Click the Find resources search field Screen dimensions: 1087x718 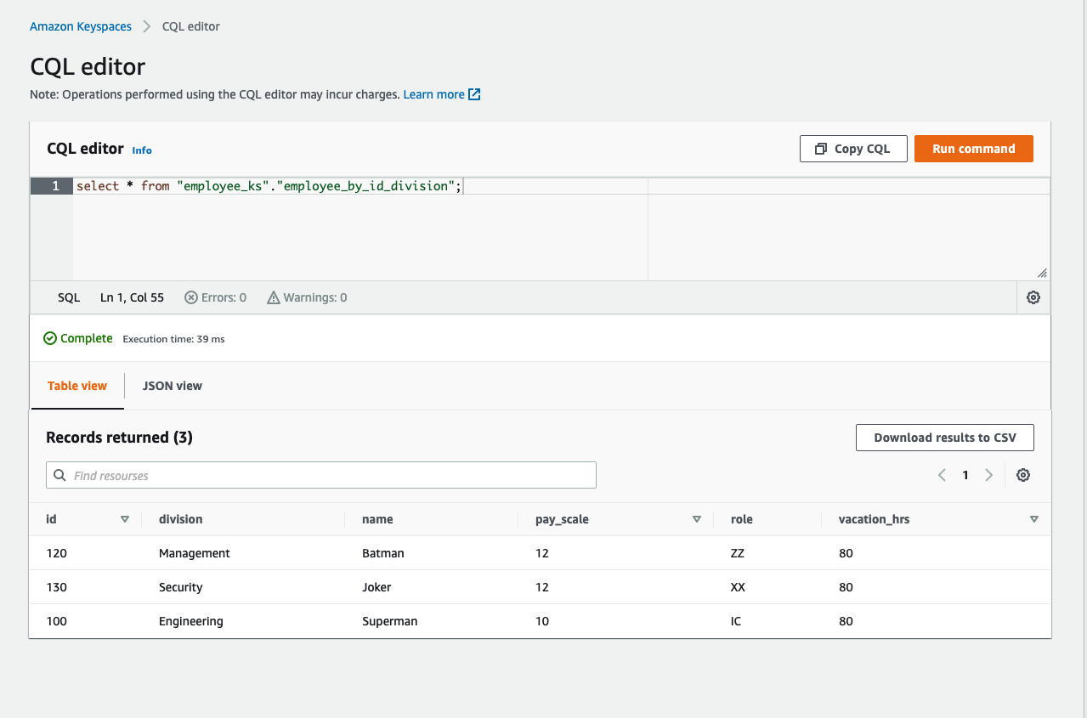coord(331,475)
